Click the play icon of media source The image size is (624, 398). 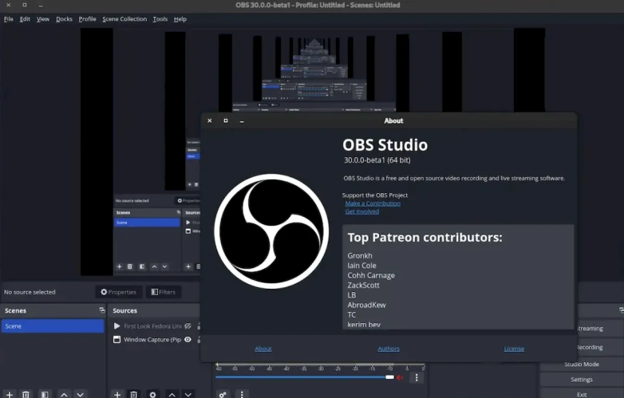[117, 326]
